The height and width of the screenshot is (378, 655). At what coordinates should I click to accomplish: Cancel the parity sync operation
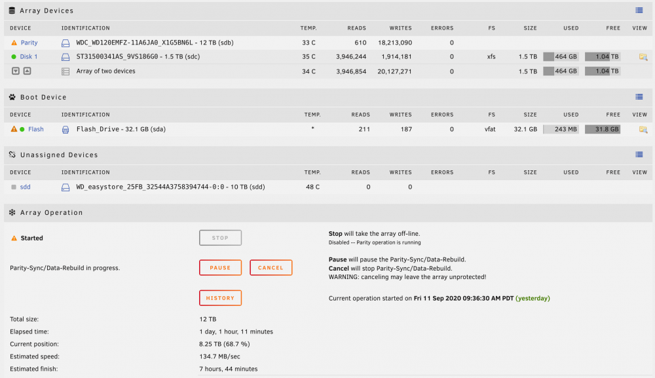coord(271,268)
